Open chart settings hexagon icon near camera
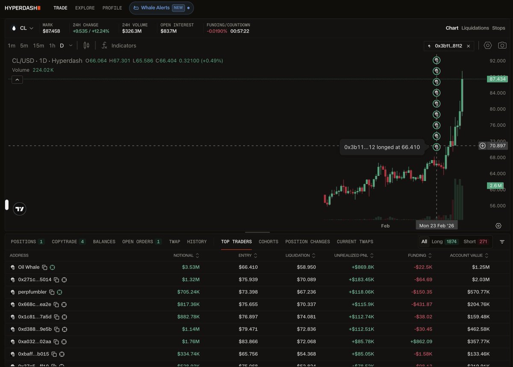The width and height of the screenshot is (513, 367). tap(488, 45)
